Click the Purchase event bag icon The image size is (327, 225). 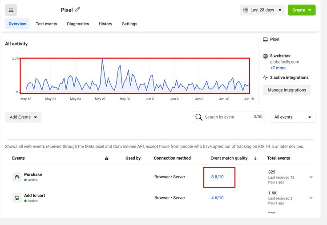[x=17, y=177]
